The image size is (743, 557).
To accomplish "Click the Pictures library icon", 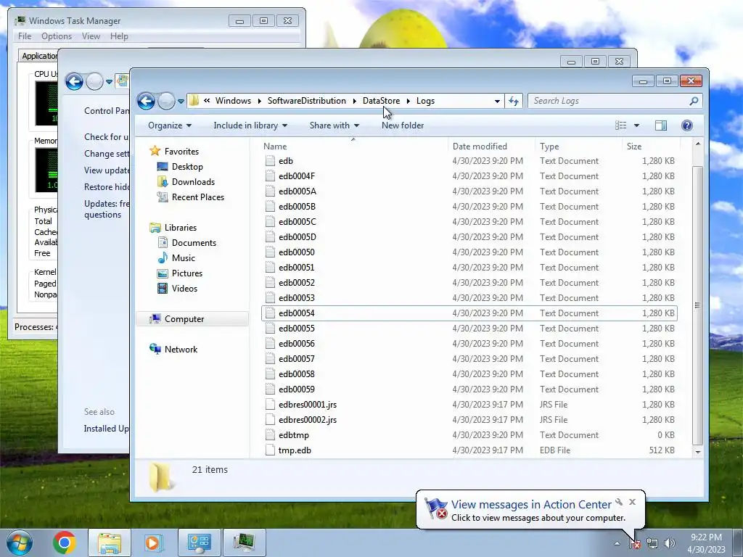I will coord(163,273).
